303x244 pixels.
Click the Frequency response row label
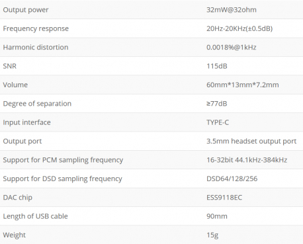(x=36, y=28)
